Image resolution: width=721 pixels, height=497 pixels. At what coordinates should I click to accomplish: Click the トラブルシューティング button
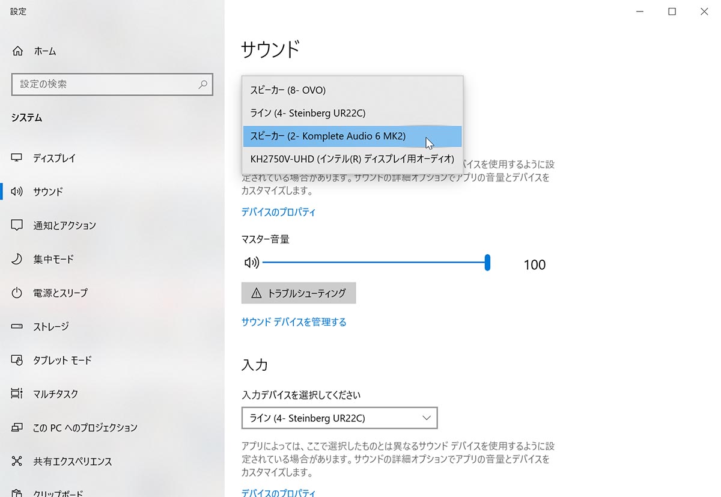[x=299, y=293]
